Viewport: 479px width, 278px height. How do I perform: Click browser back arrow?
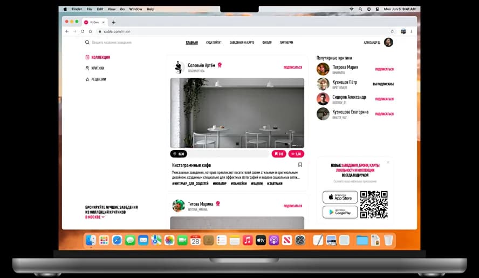pos(67,31)
